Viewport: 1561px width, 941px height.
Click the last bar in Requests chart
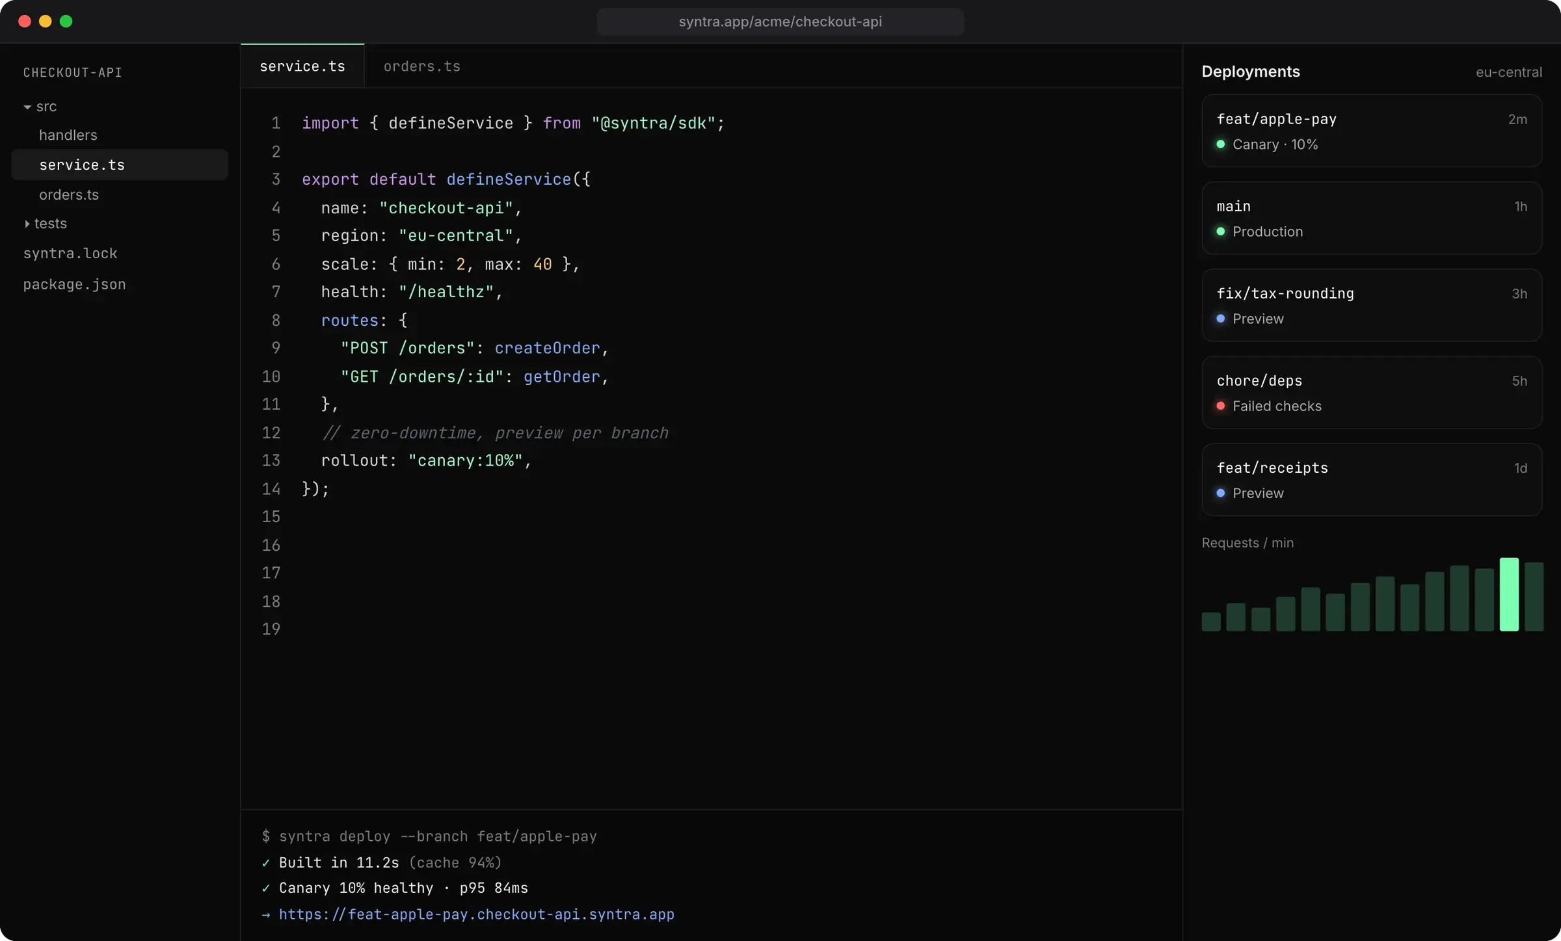tap(1534, 597)
